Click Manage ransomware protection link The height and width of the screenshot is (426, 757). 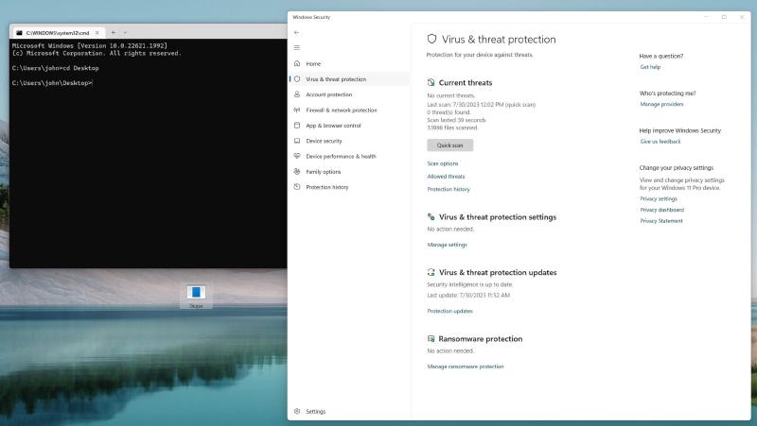466,366
